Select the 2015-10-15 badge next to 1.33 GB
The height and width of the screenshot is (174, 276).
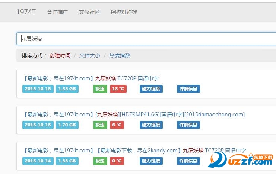[38, 89]
